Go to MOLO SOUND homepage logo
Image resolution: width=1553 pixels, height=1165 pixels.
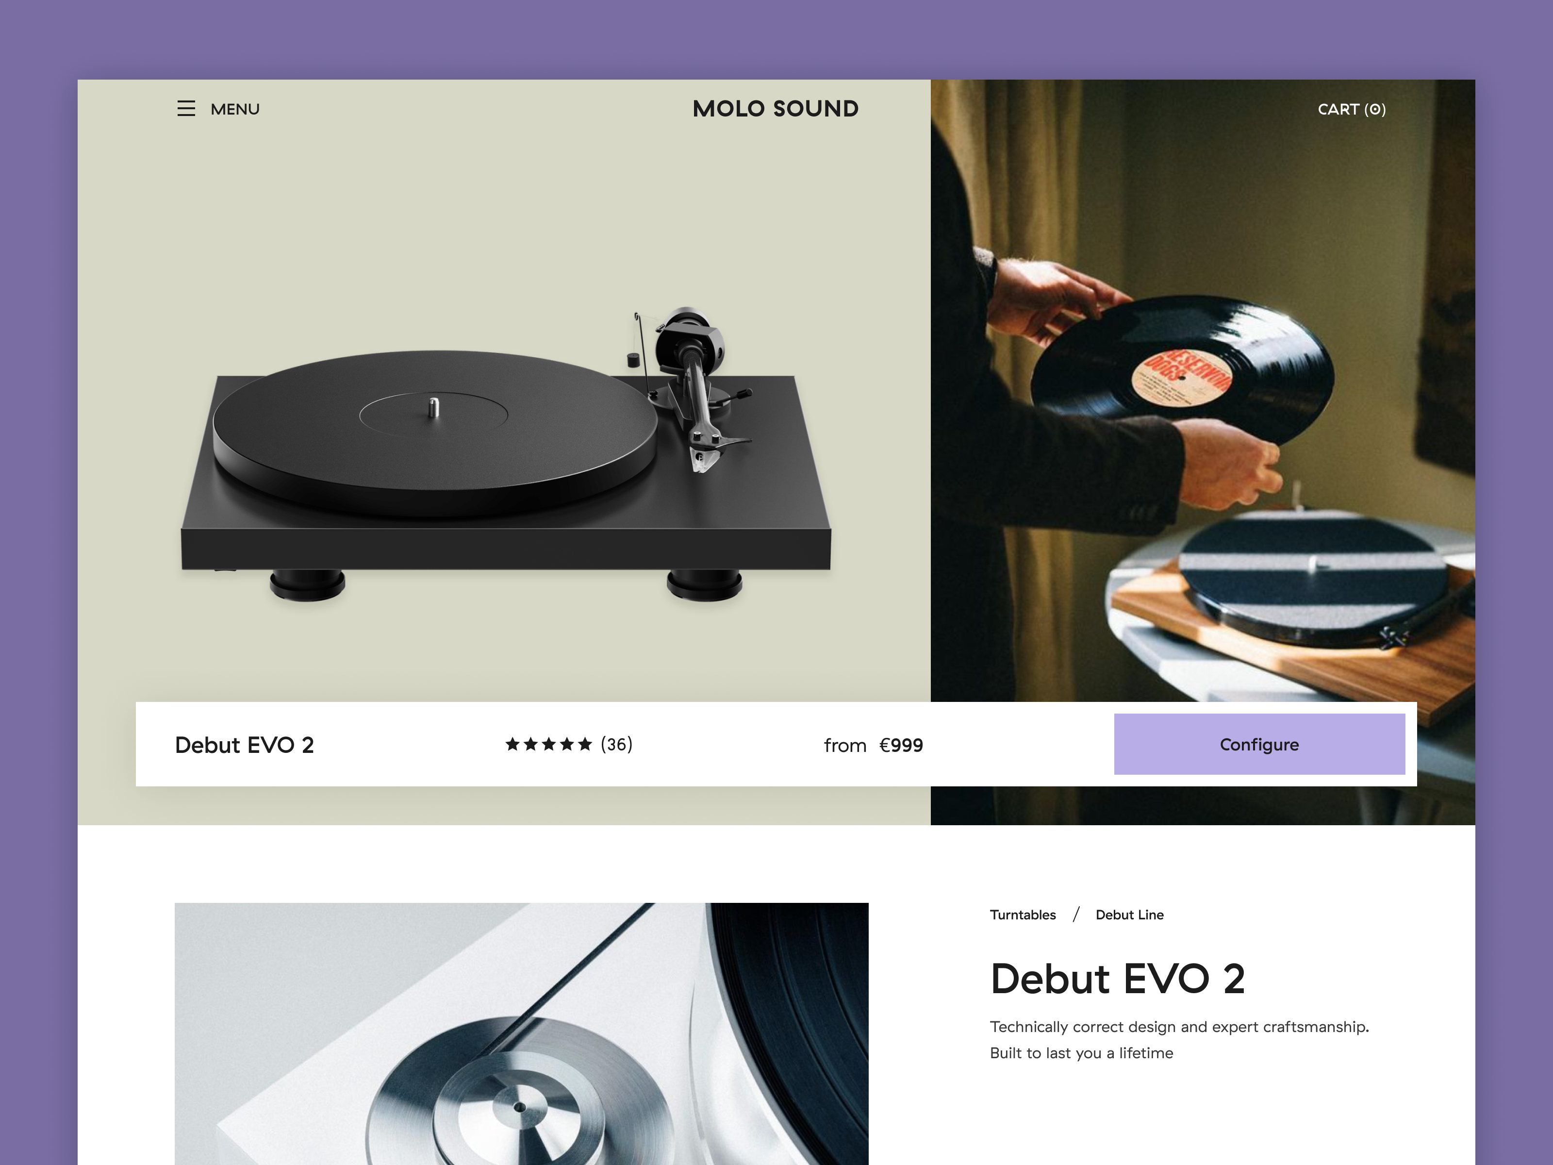(775, 109)
